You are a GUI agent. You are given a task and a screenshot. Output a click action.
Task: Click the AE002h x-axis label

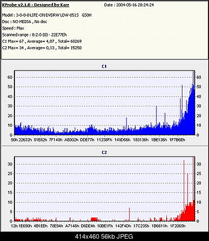point(72,140)
